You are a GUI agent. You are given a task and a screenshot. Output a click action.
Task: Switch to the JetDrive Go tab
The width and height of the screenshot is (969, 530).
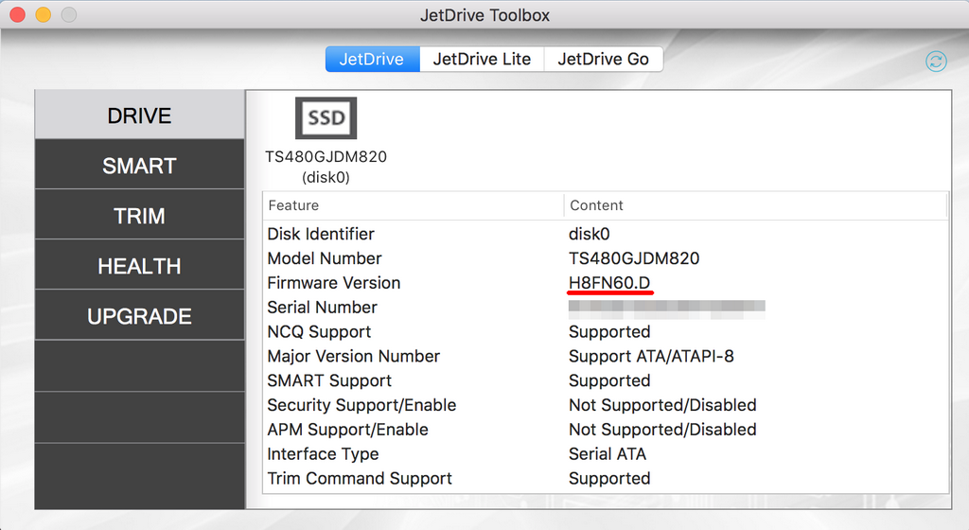603,60
